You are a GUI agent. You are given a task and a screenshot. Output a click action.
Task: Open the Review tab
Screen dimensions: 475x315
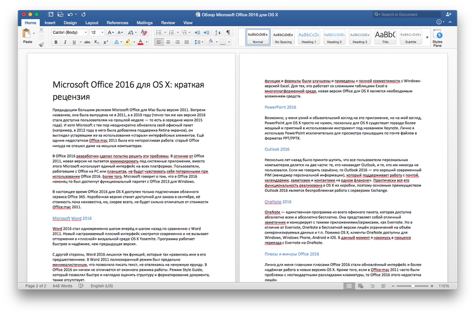[168, 23]
